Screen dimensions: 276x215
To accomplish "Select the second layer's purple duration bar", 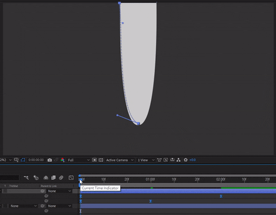I will pyautogui.click(x=178, y=206).
